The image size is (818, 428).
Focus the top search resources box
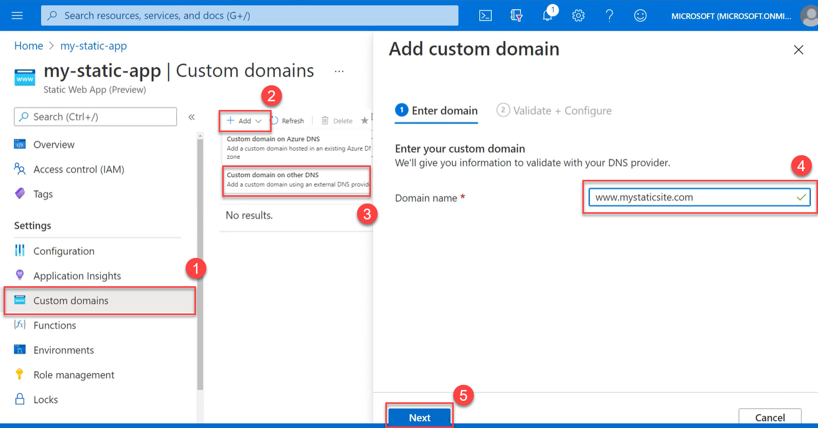250,15
